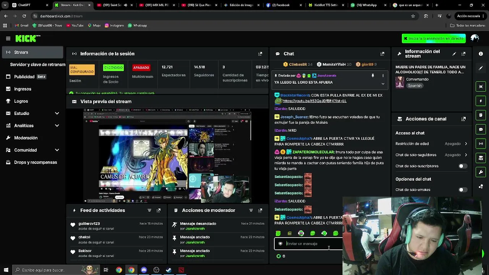Viewport: 489px width, 275px height.
Task: Click guillercv123 in the activity feed
Action: 89,224
